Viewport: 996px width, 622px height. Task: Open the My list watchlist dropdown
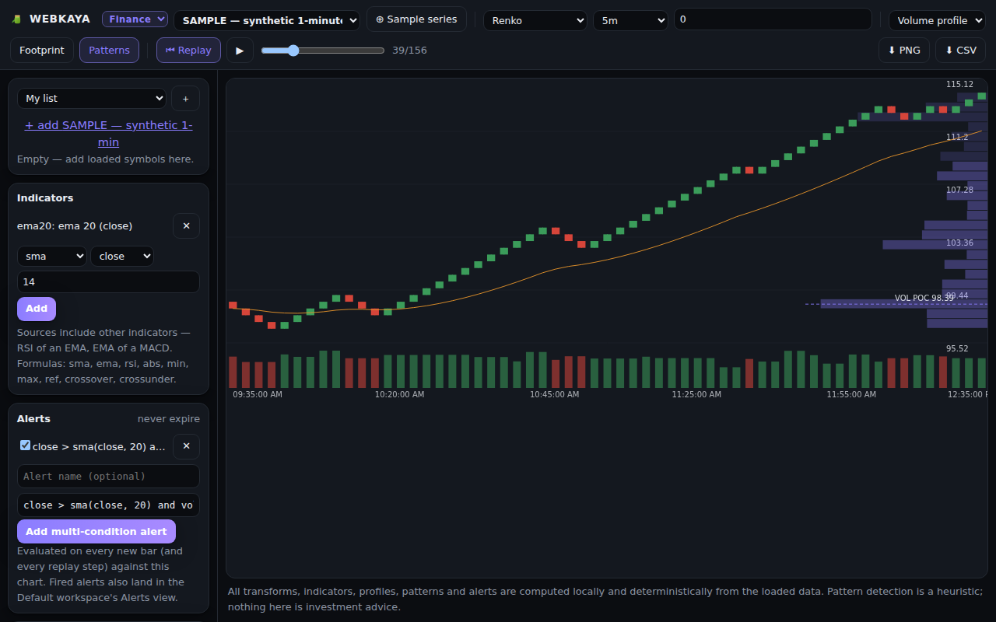[92, 99]
